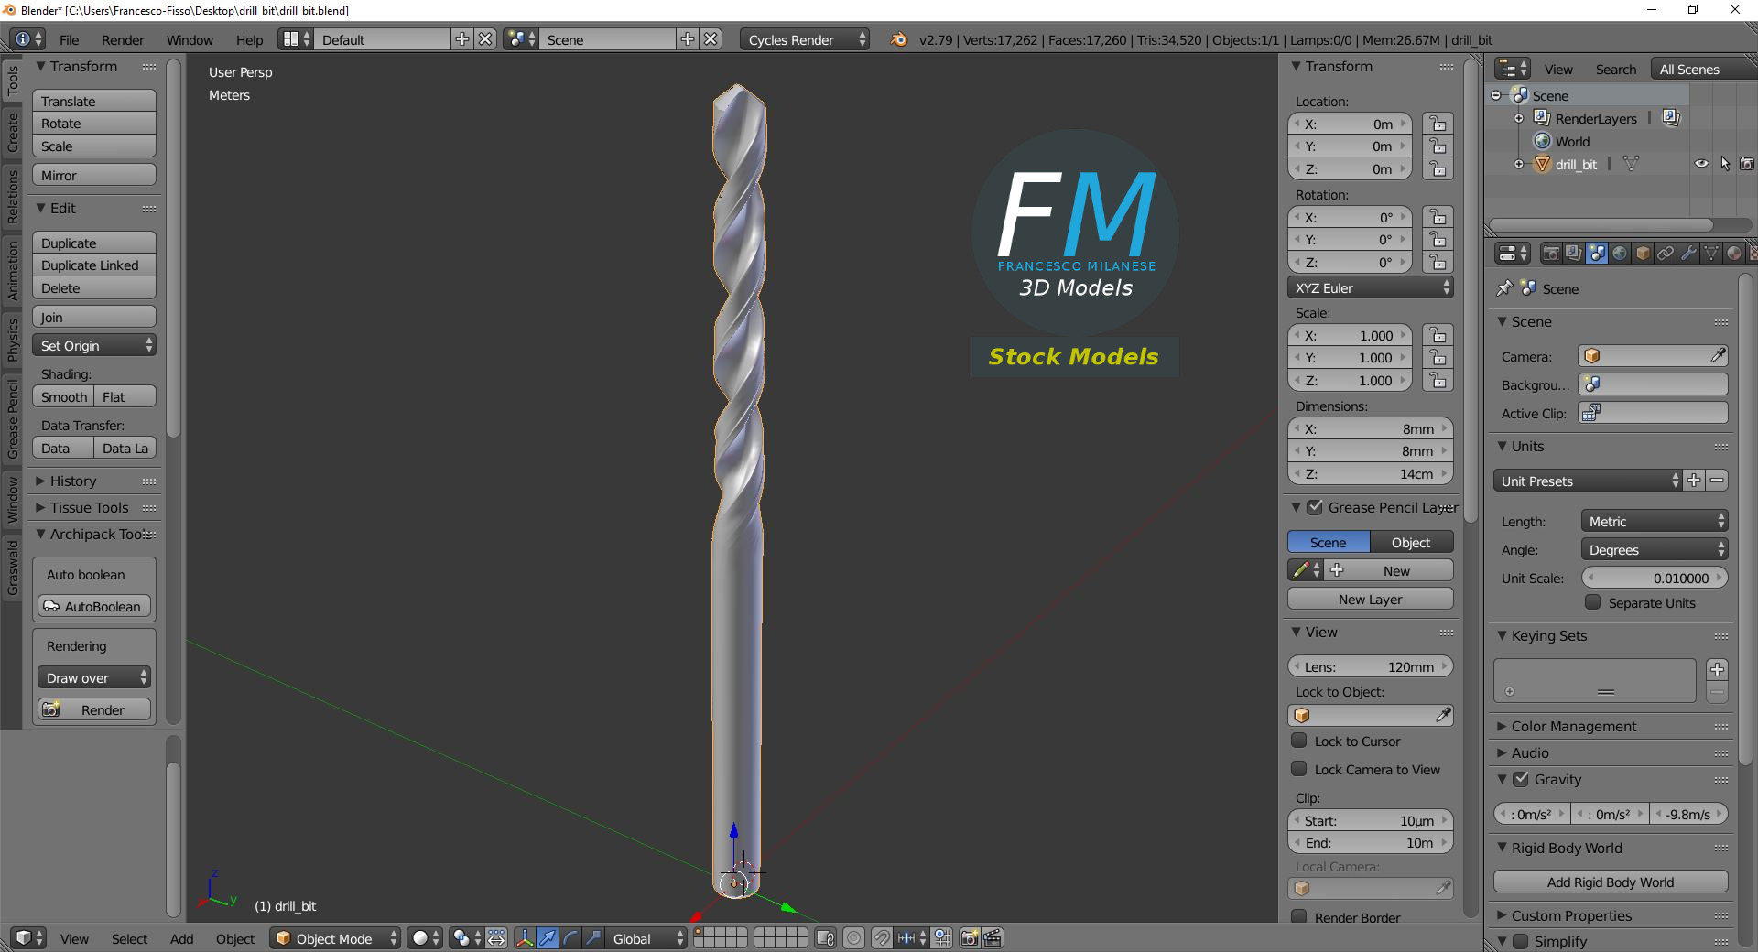1758x952 pixels.
Task: Toggle drill_bit renderability camera in outliner
Action: (x=1747, y=164)
